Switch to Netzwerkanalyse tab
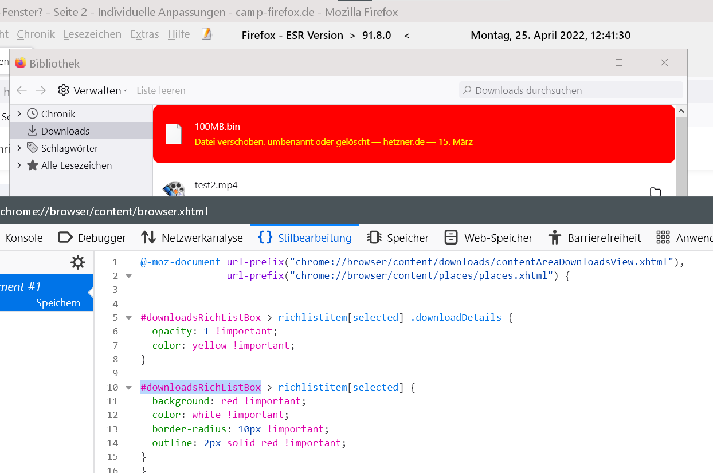The width and height of the screenshot is (713, 473). tap(192, 238)
